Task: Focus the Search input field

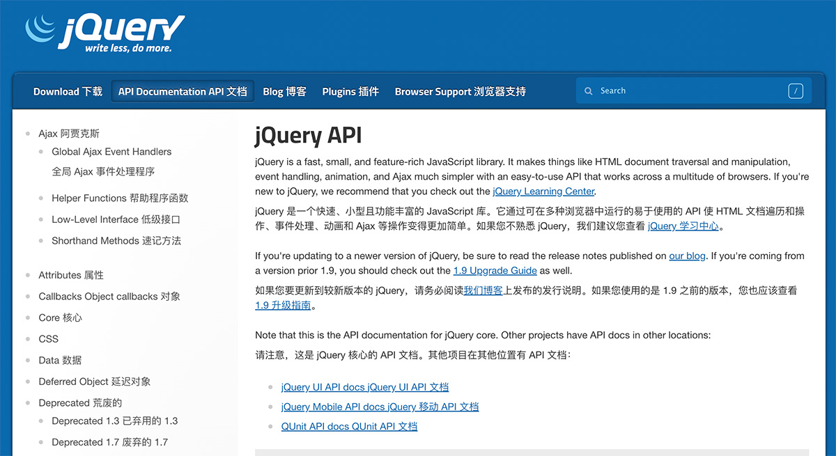Action: (693, 91)
